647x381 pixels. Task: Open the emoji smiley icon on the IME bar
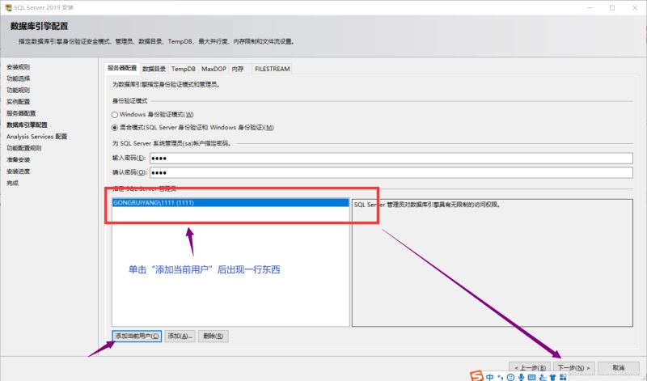511,377
